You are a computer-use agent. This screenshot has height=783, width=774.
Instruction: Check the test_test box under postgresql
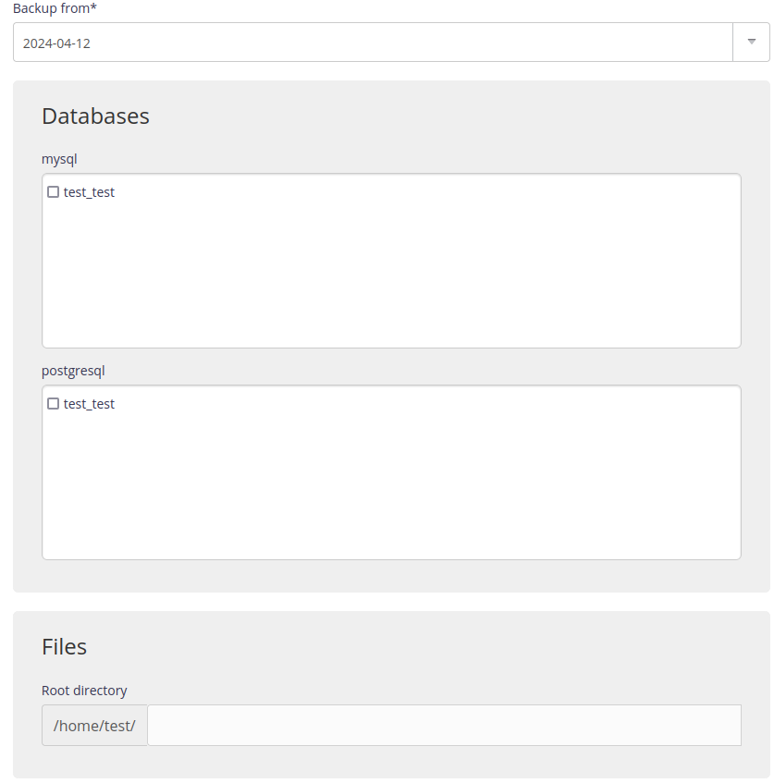53,403
